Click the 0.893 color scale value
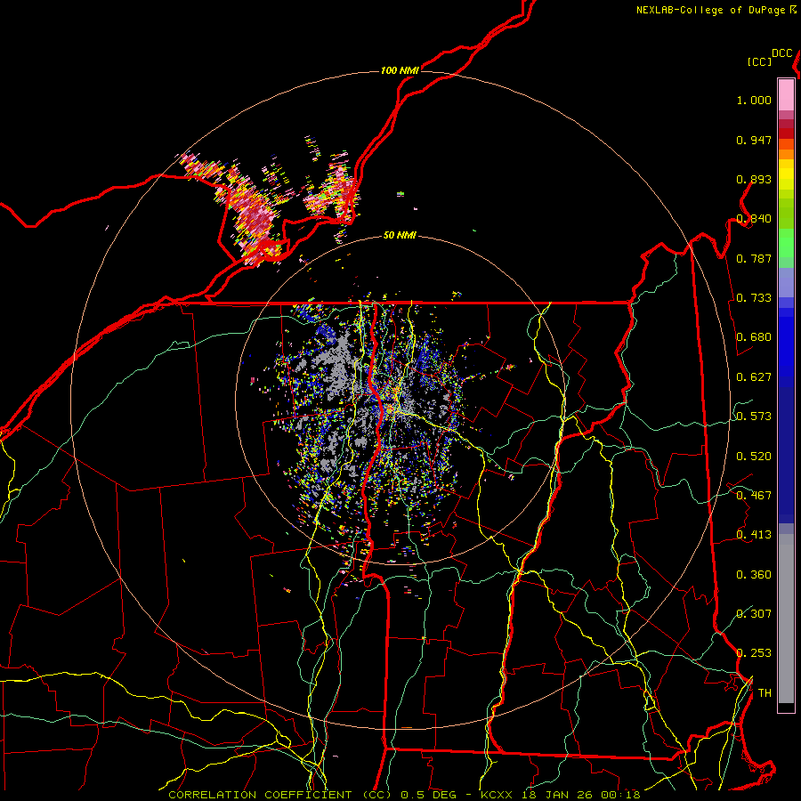 click(754, 179)
